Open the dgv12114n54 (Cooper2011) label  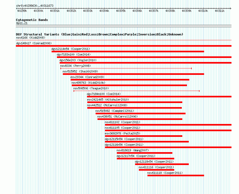(x=71, y=49)
